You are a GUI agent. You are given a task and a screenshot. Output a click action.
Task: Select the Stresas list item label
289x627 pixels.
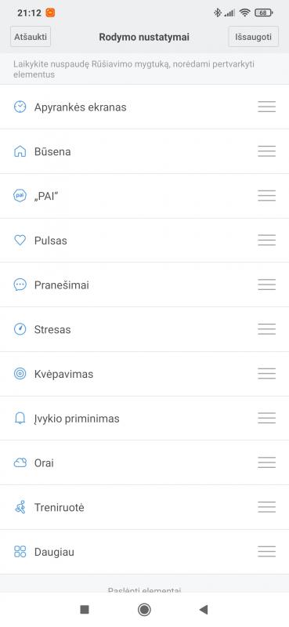tap(52, 329)
